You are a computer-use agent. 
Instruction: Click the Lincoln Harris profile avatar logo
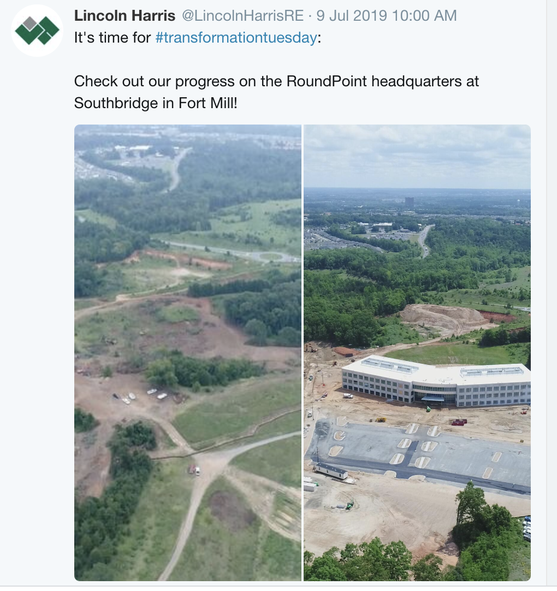tap(37, 31)
